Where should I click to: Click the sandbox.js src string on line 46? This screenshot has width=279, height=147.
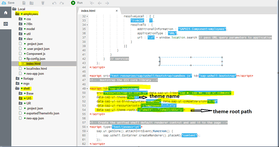click(x=151, y=76)
